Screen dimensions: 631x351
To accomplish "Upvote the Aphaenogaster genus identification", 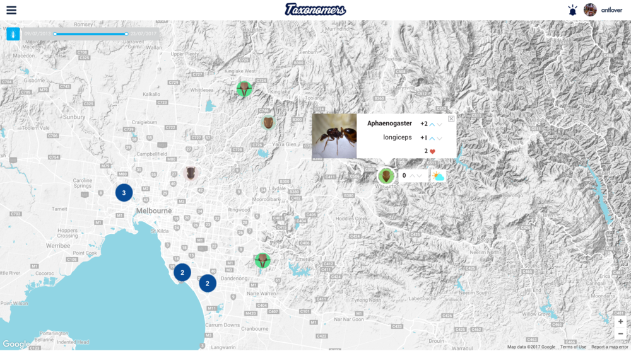I will coord(432,124).
